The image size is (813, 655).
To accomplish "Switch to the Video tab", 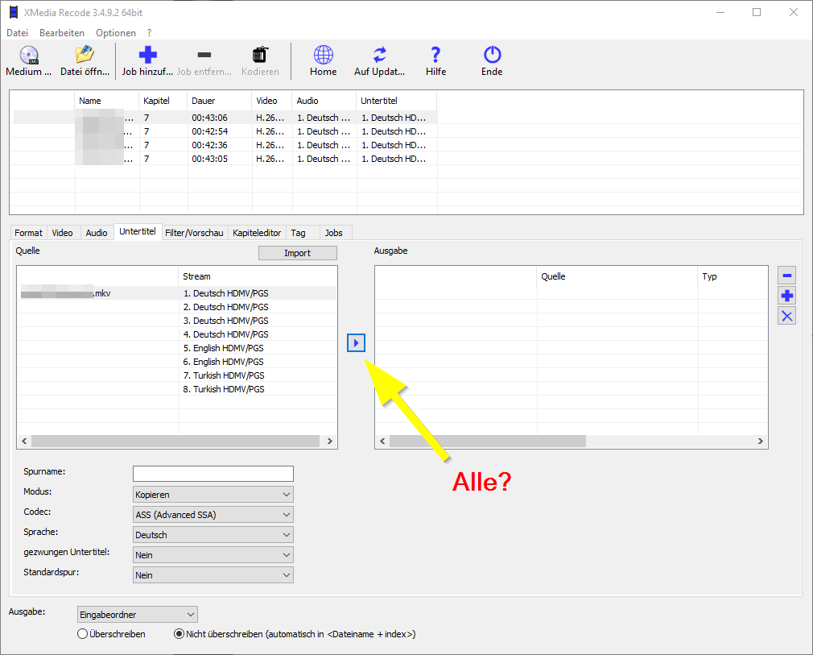I will point(62,233).
